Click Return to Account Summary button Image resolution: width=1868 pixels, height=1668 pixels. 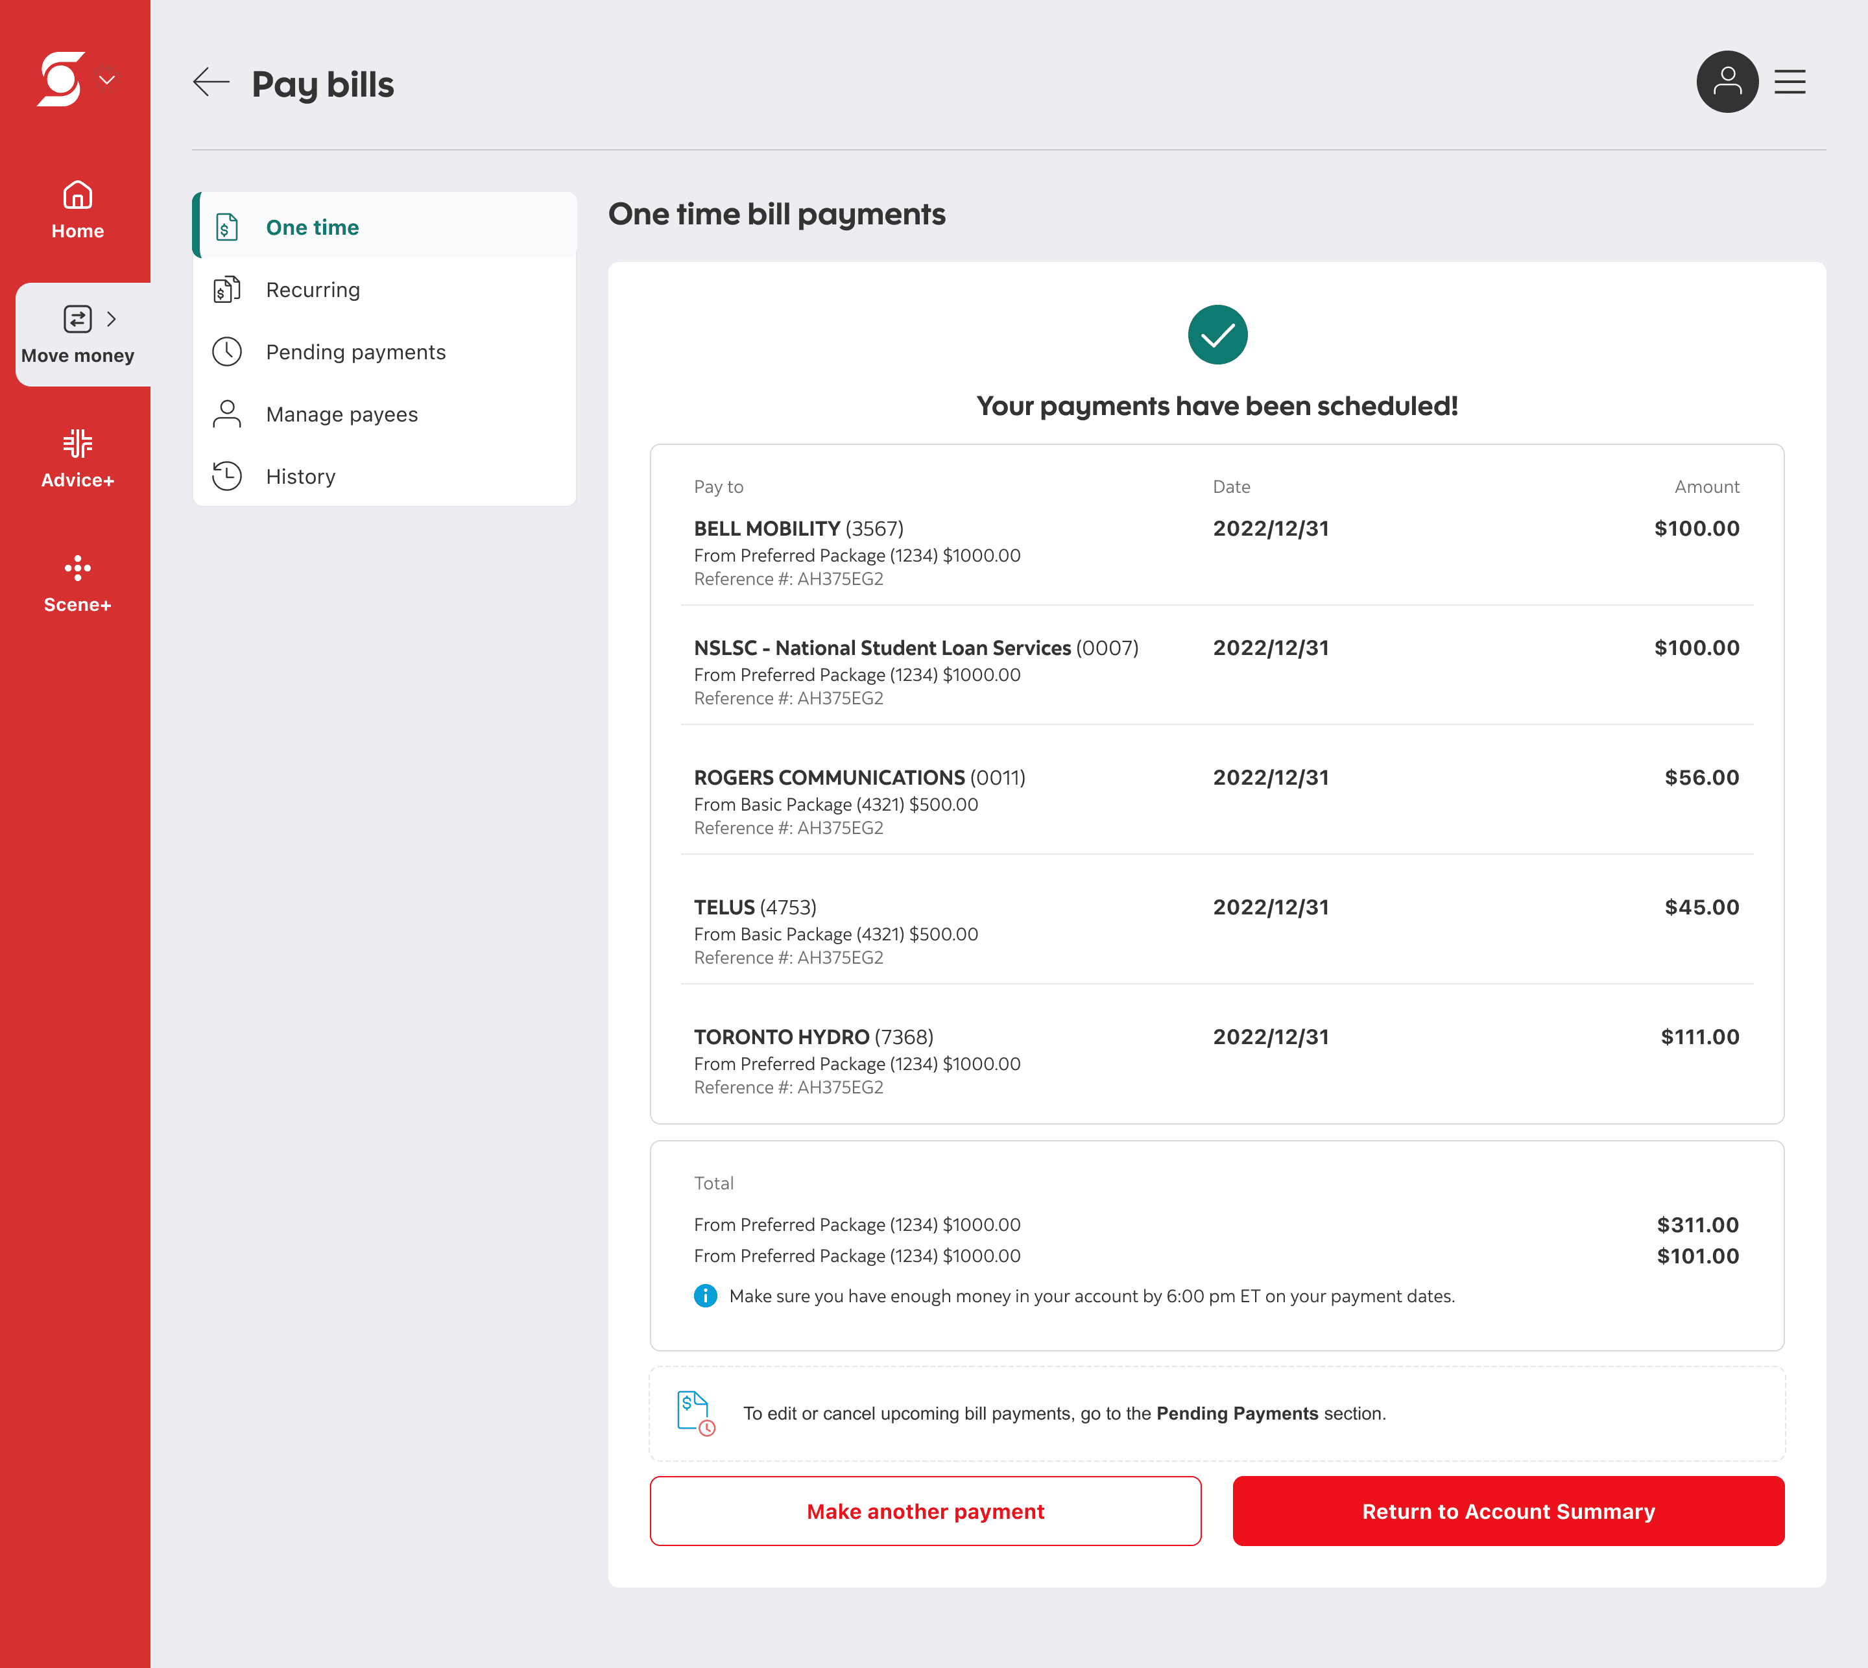click(x=1508, y=1510)
